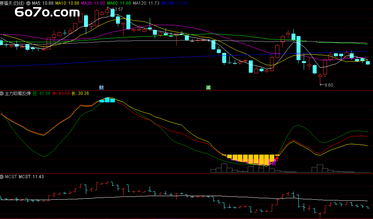Image resolution: width=373 pixels, height=219 pixels.
Task: Click the 长: 30.26 value
Action: click(x=80, y=93)
